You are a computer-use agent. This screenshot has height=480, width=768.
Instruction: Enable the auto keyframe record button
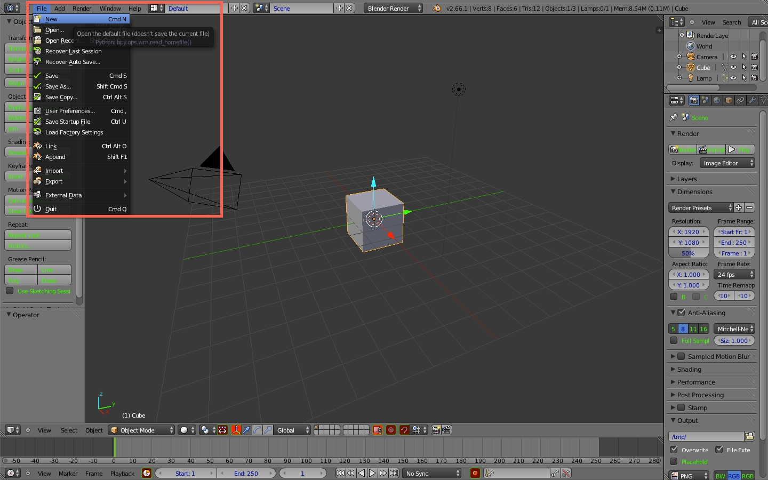point(475,473)
